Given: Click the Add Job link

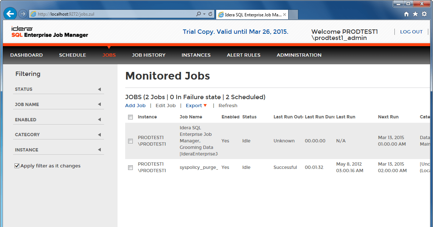Looking at the screenshot, I should click(135, 106).
